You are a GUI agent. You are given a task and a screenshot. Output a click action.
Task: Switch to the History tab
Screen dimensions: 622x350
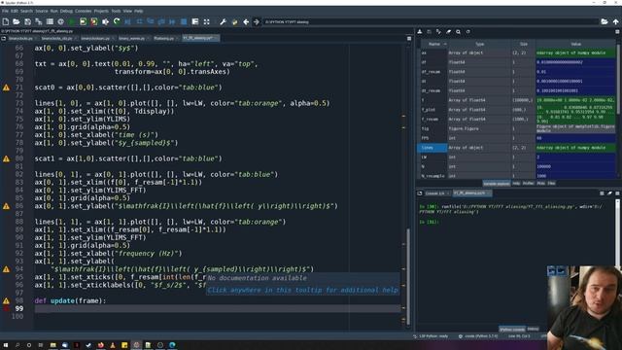(x=534, y=329)
